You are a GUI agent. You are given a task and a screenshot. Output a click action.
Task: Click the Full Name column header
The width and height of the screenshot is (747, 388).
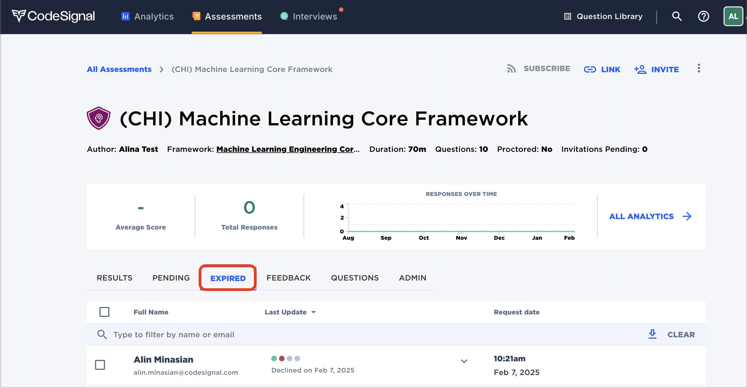click(151, 312)
